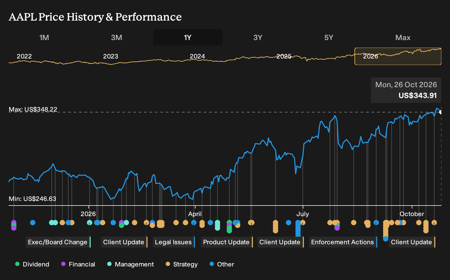
Task: Click the Max: US$348.22 label
Action: pyautogui.click(x=33, y=109)
